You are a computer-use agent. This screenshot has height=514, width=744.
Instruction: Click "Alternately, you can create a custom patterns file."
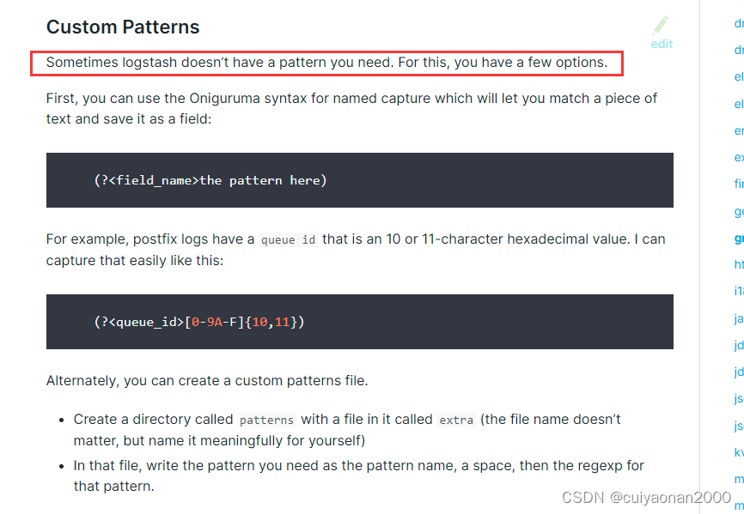pyautogui.click(x=207, y=381)
